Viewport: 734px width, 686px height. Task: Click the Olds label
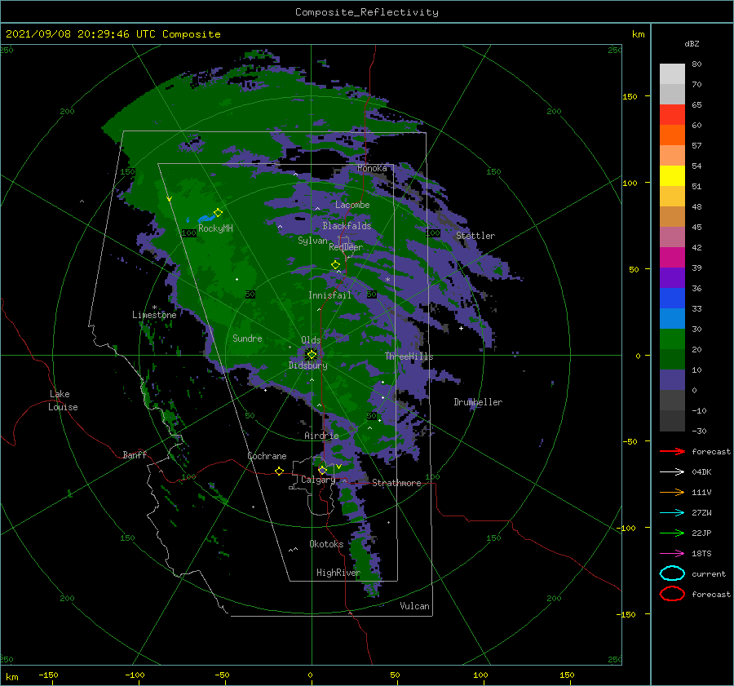pyautogui.click(x=311, y=340)
